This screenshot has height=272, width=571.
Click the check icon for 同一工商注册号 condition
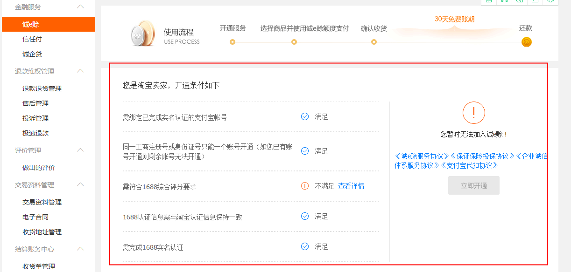click(x=305, y=151)
